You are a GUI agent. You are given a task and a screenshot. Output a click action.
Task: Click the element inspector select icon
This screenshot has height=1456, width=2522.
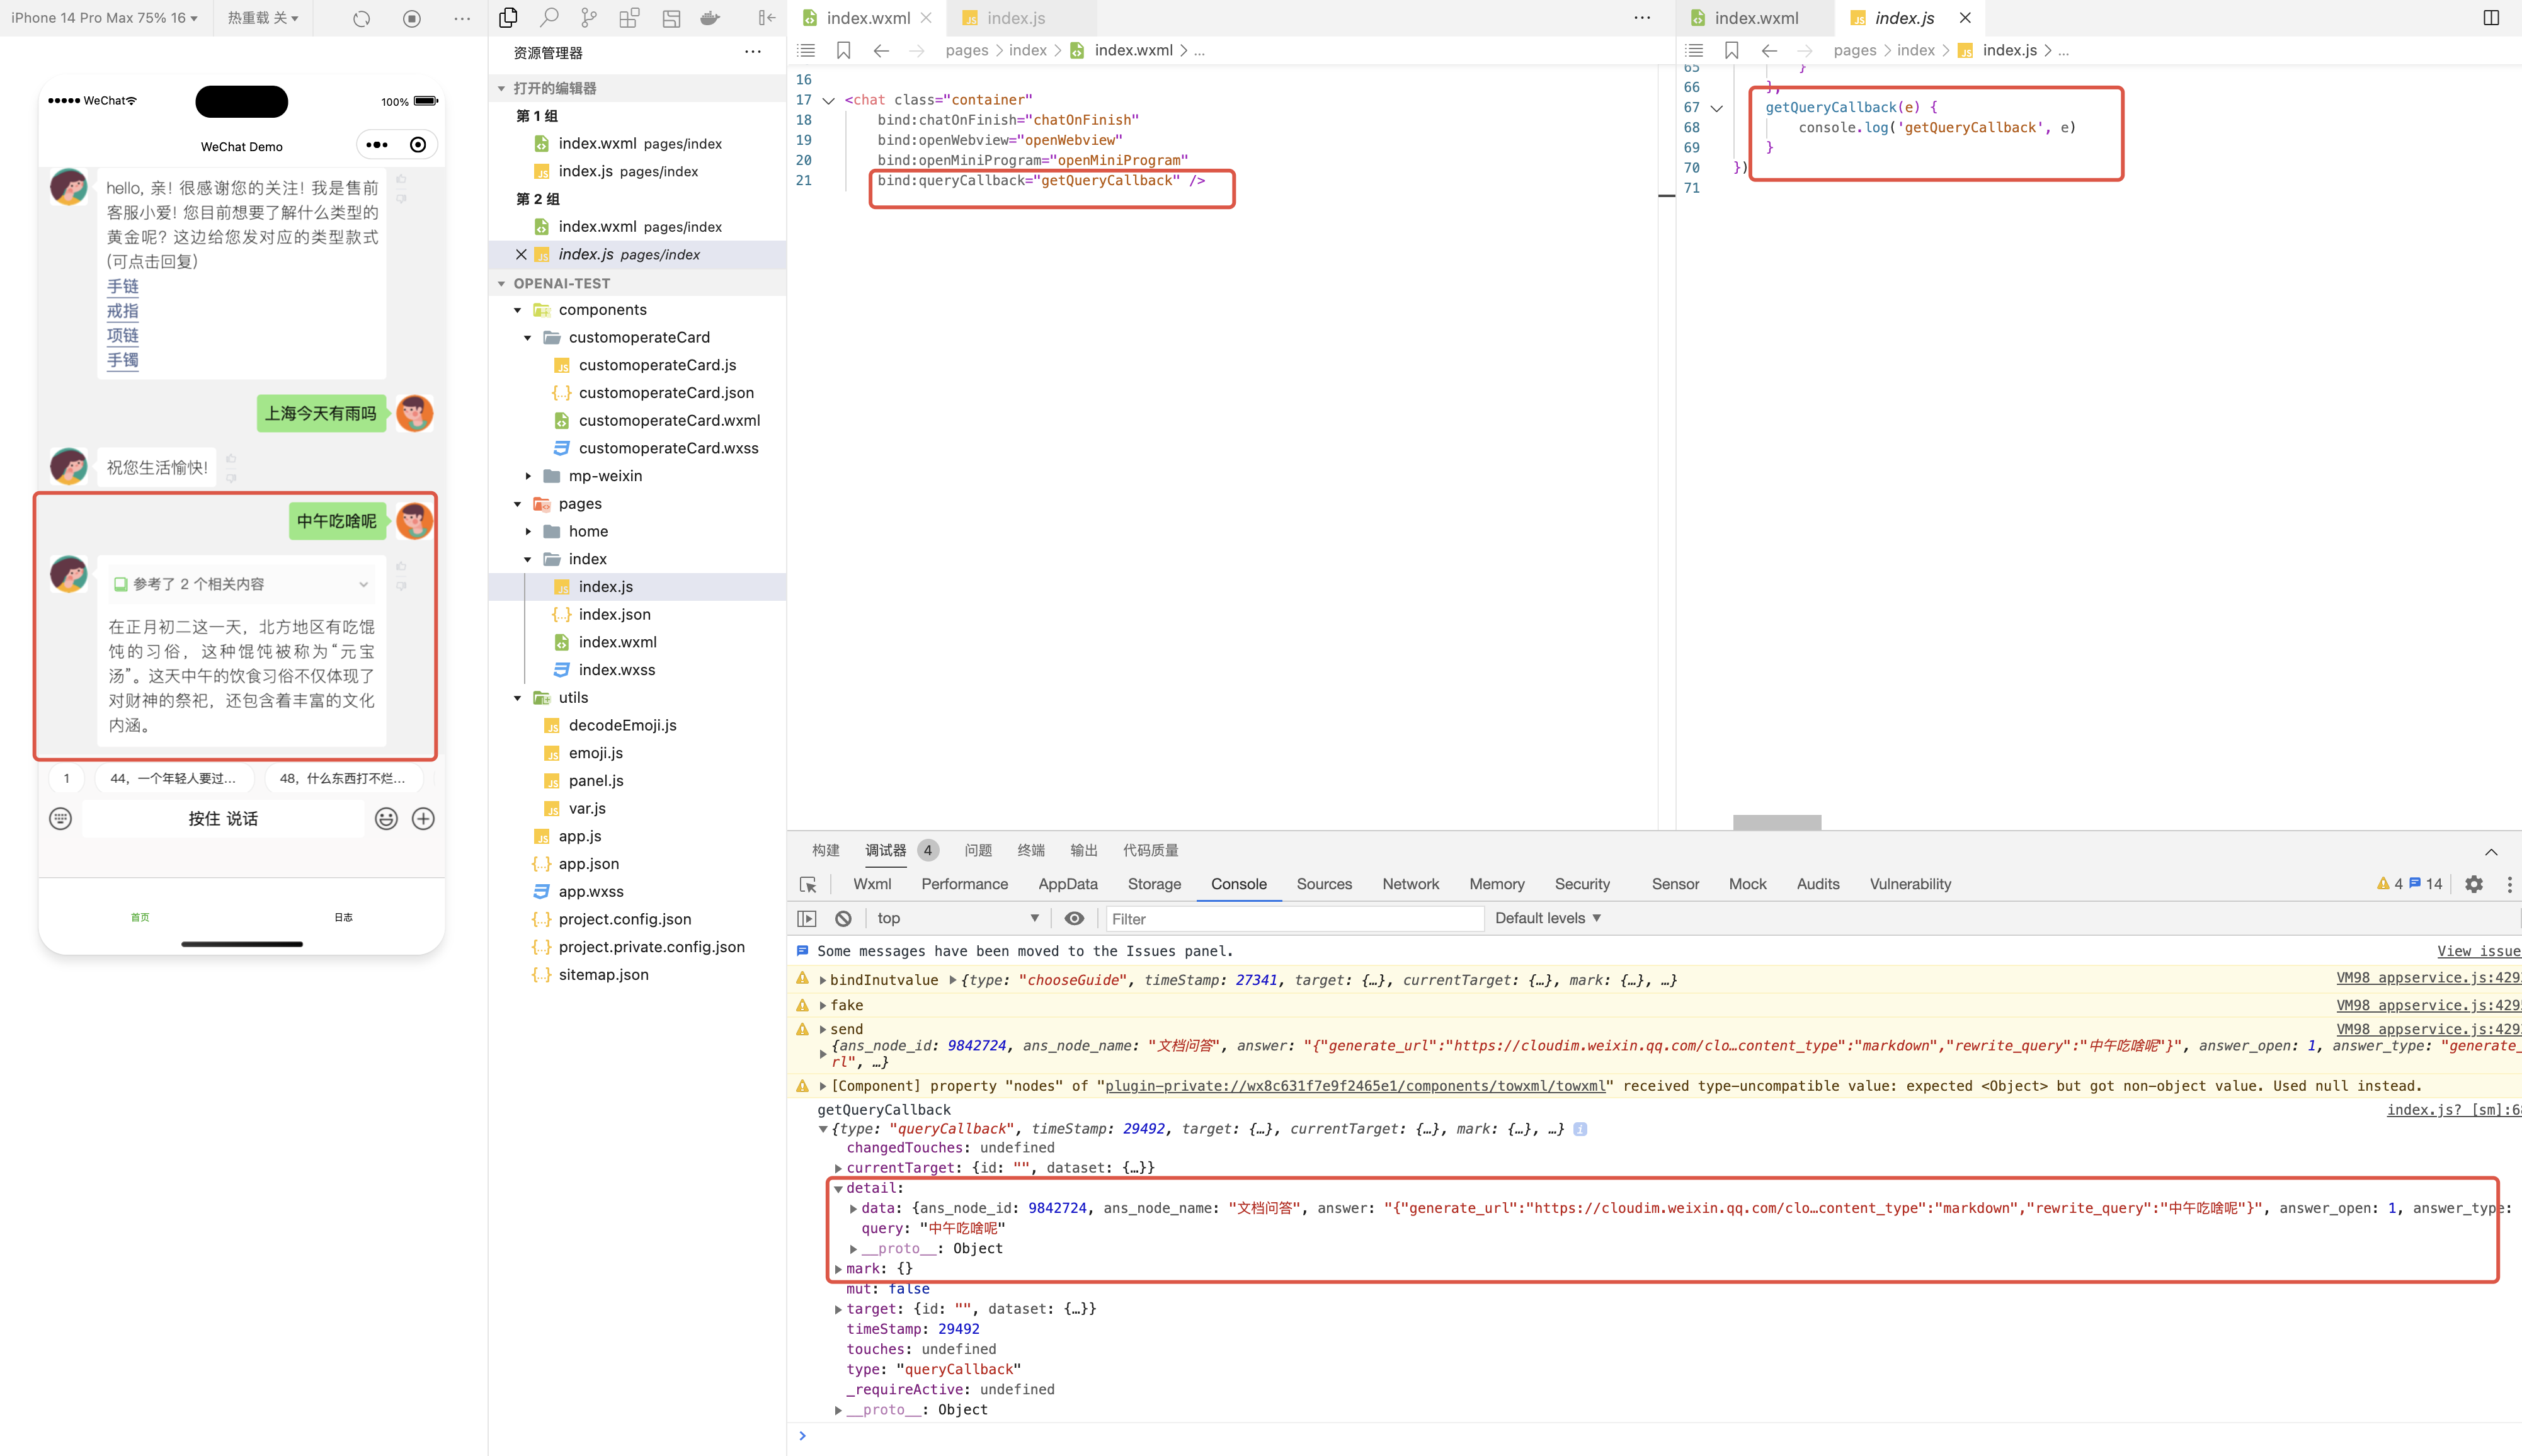tap(808, 884)
